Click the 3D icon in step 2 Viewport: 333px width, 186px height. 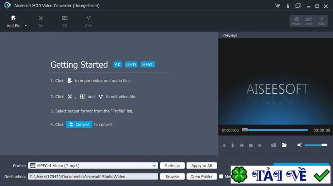82,97
